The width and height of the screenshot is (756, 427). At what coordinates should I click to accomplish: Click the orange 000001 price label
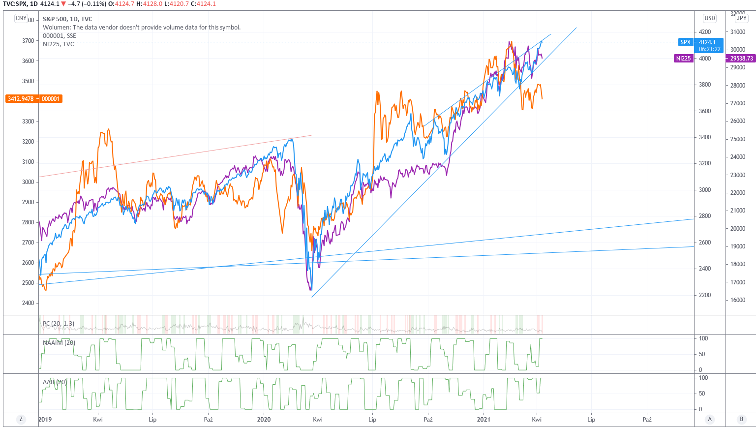[x=50, y=99]
